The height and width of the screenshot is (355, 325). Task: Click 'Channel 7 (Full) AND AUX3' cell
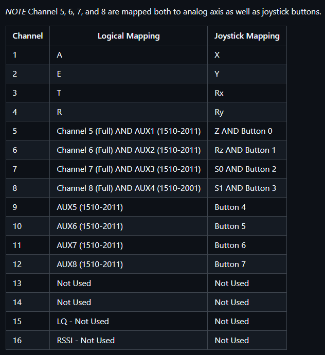pos(129,169)
